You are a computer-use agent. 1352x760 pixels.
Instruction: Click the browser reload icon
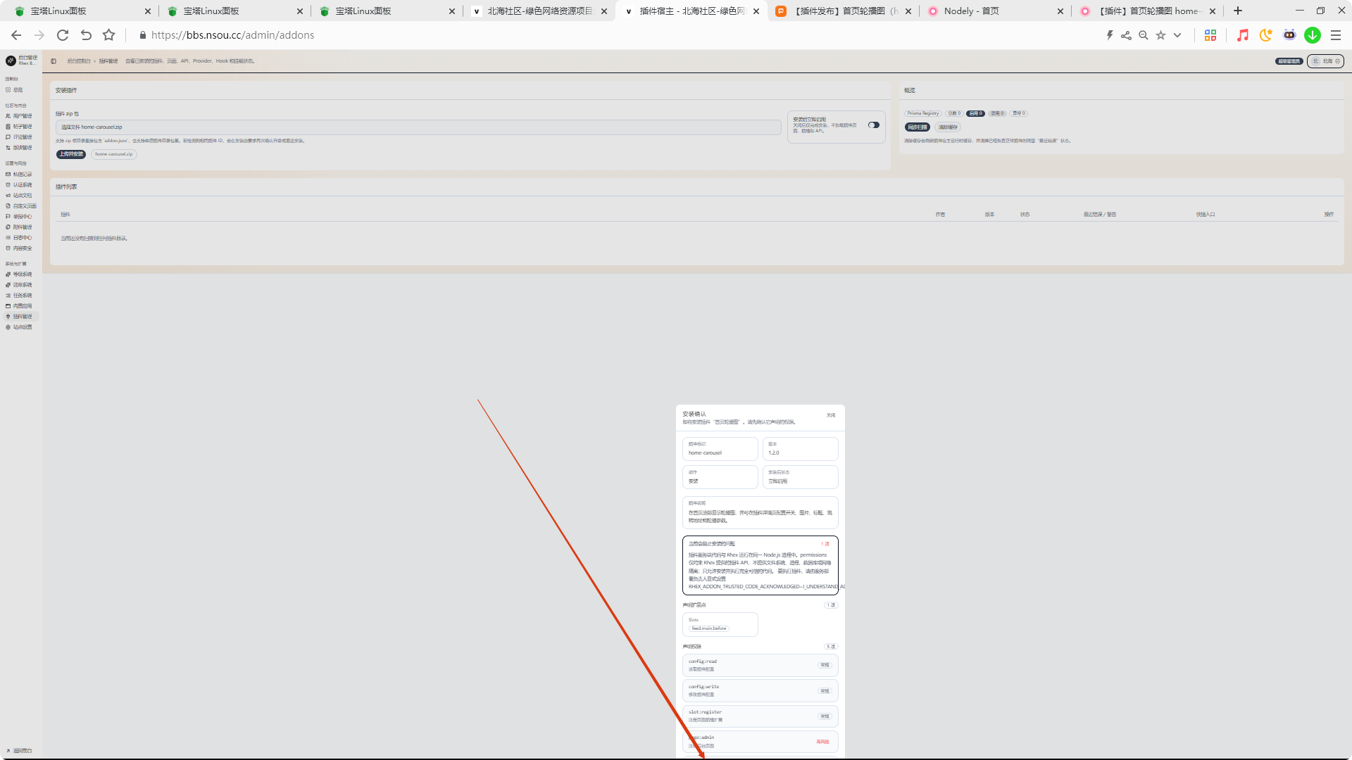click(63, 35)
